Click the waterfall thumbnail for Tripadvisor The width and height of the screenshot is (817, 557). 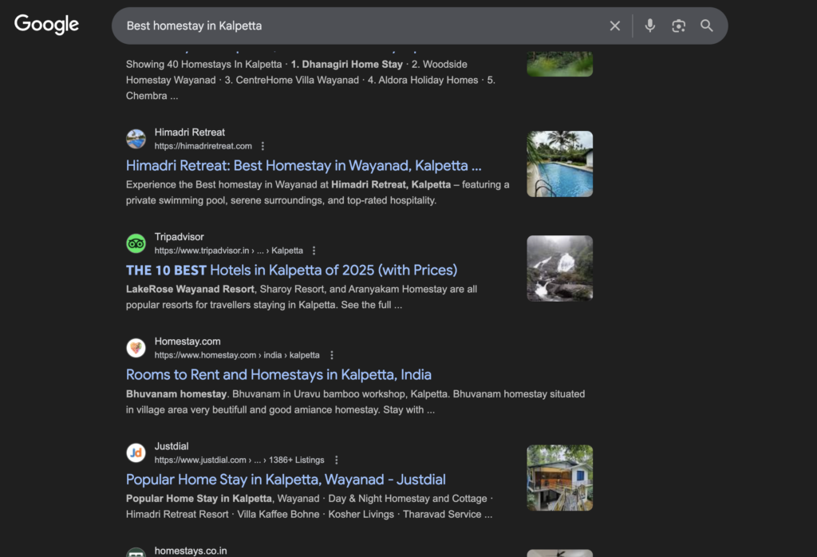tap(559, 268)
